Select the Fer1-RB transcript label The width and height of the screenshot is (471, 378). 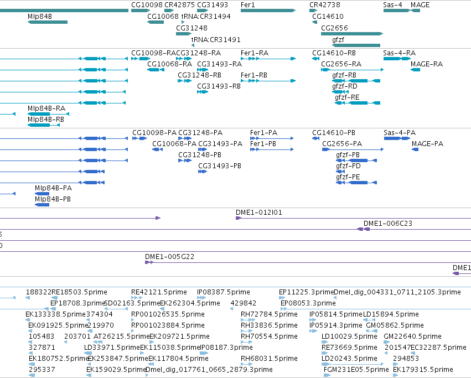[x=254, y=75]
